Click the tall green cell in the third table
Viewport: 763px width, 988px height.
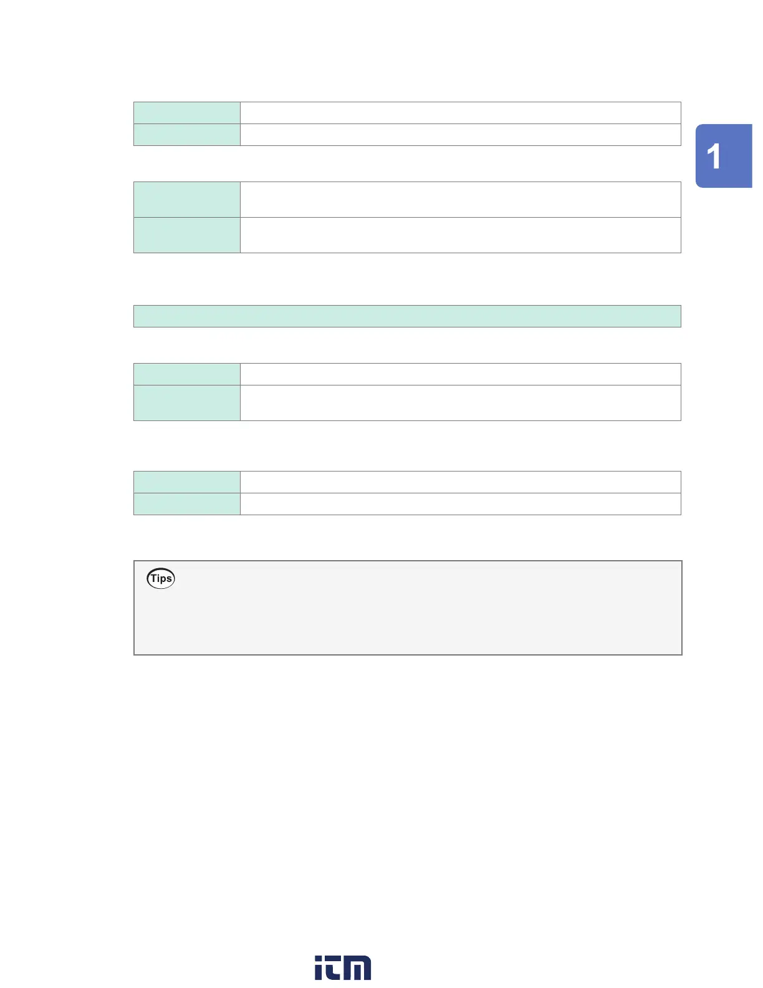[187, 403]
